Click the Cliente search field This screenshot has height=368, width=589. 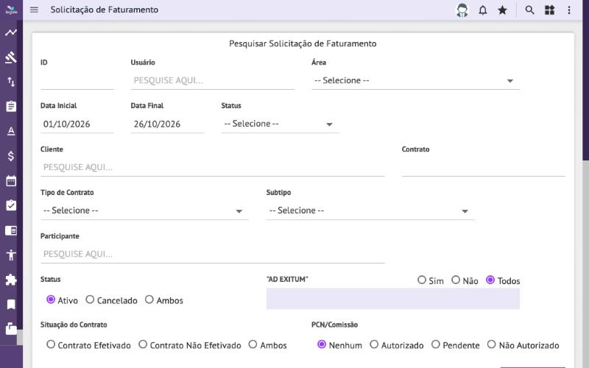212,168
